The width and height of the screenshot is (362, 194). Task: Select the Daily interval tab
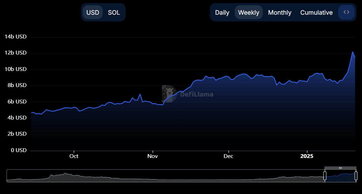(x=222, y=13)
